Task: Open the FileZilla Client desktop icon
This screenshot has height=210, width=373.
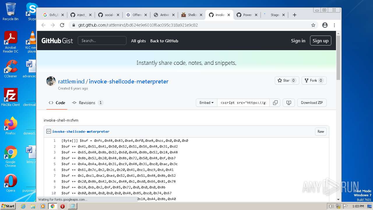Action: (x=10, y=97)
